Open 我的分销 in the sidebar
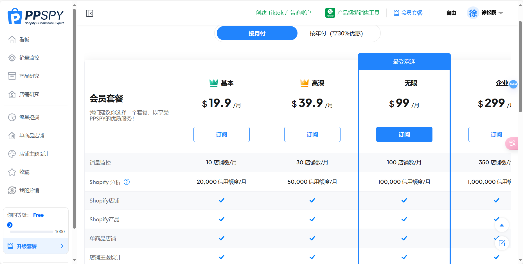The height and width of the screenshot is (264, 523). pos(29,190)
